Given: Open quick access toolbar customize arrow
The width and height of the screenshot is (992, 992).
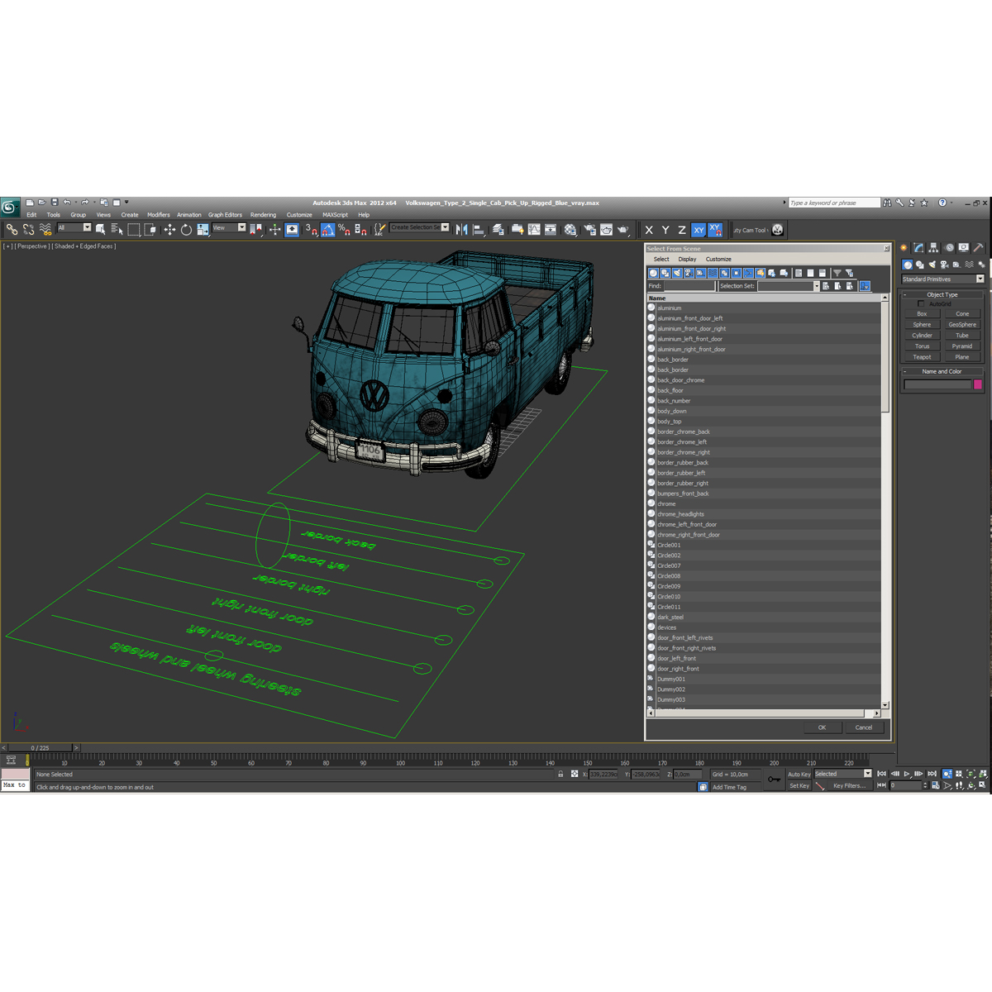Looking at the screenshot, I should (126, 203).
